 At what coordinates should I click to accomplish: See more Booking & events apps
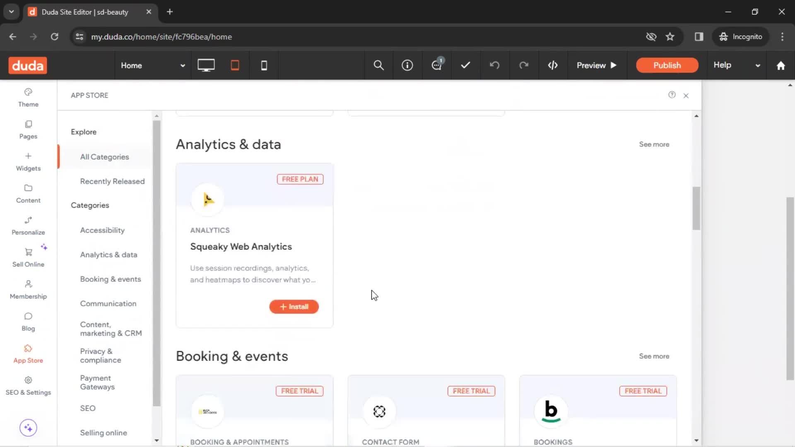pyautogui.click(x=654, y=356)
